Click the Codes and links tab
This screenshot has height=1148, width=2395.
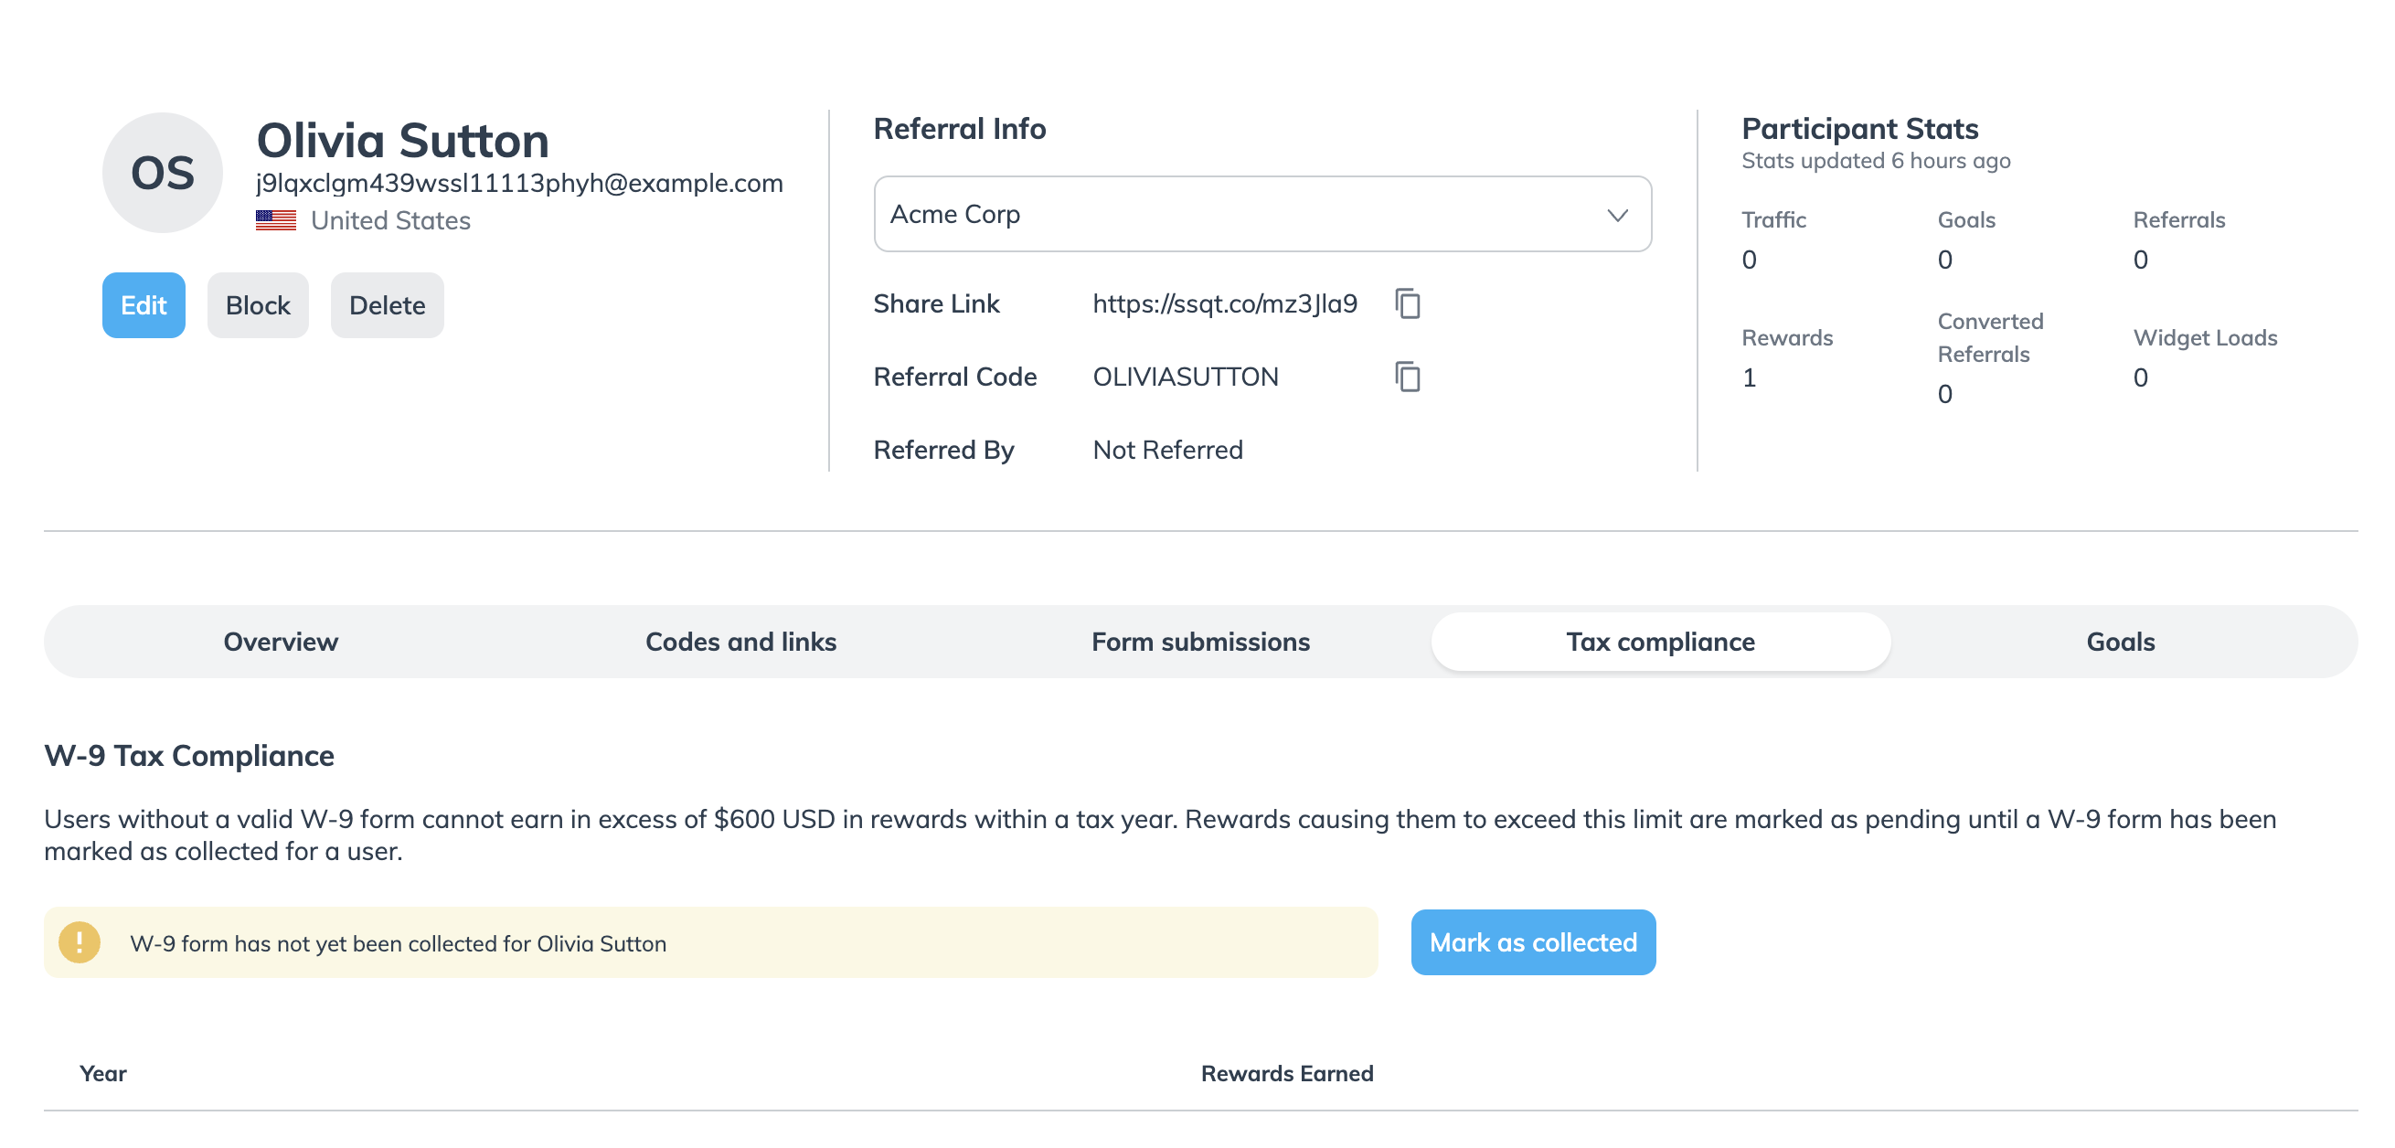(x=740, y=640)
